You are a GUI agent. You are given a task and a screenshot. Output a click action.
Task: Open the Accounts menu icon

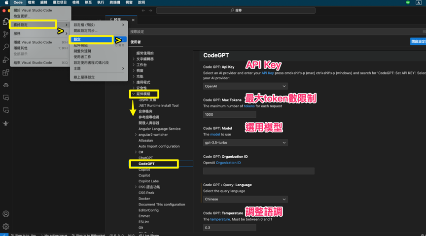tap(6, 214)
